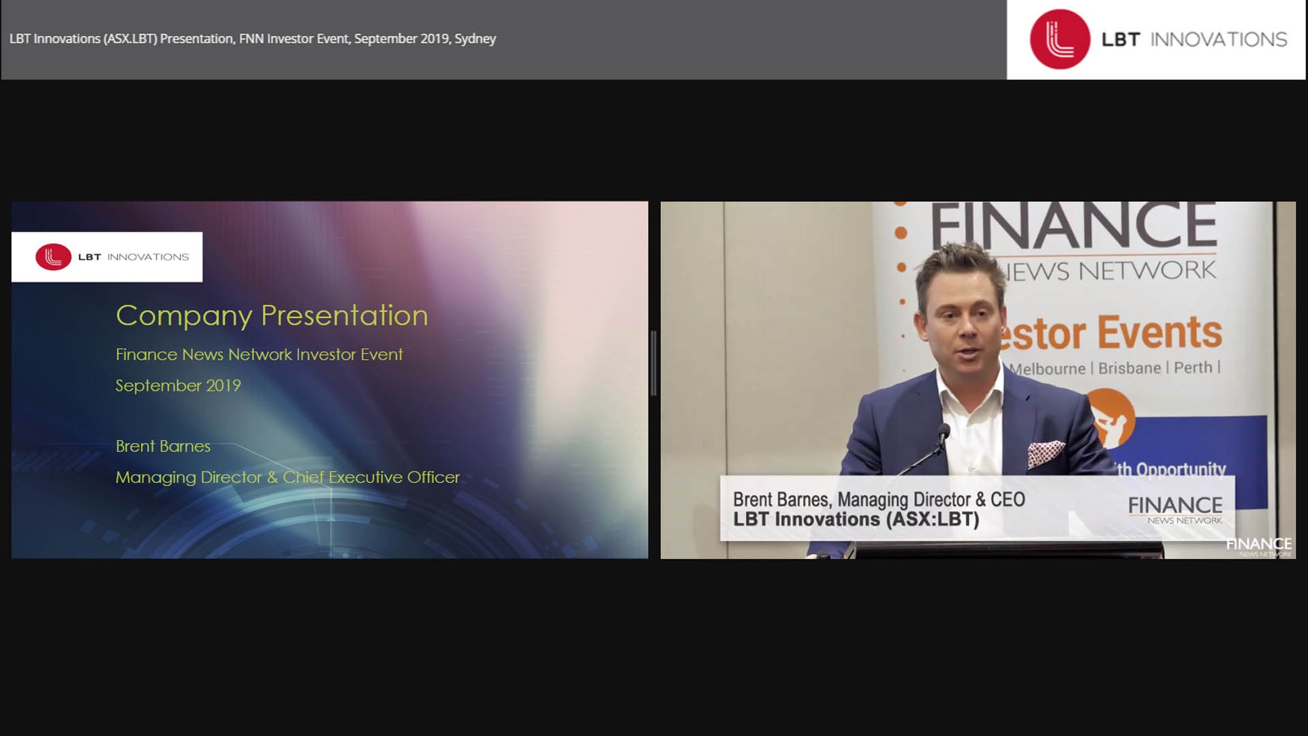Click the header presentation title text
The height and width of the screenshot is (736, 1308).
pyautogui.click(x=253, y=39)
